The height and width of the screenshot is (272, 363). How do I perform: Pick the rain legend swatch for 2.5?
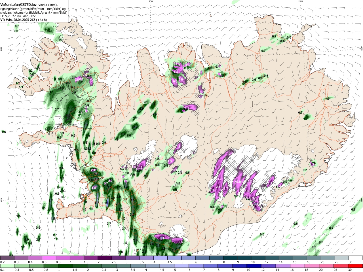point(109,266)
